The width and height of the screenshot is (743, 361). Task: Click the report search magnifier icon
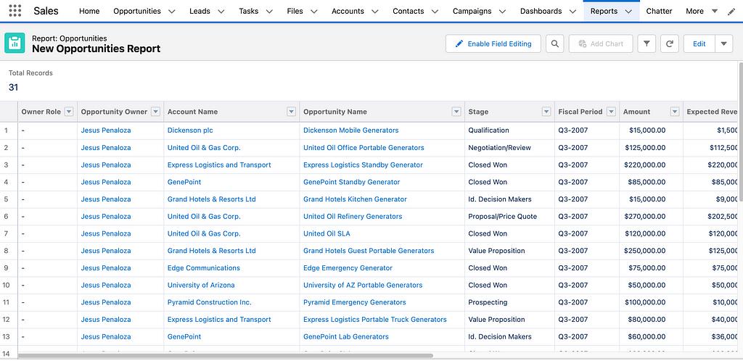[554, 43]
